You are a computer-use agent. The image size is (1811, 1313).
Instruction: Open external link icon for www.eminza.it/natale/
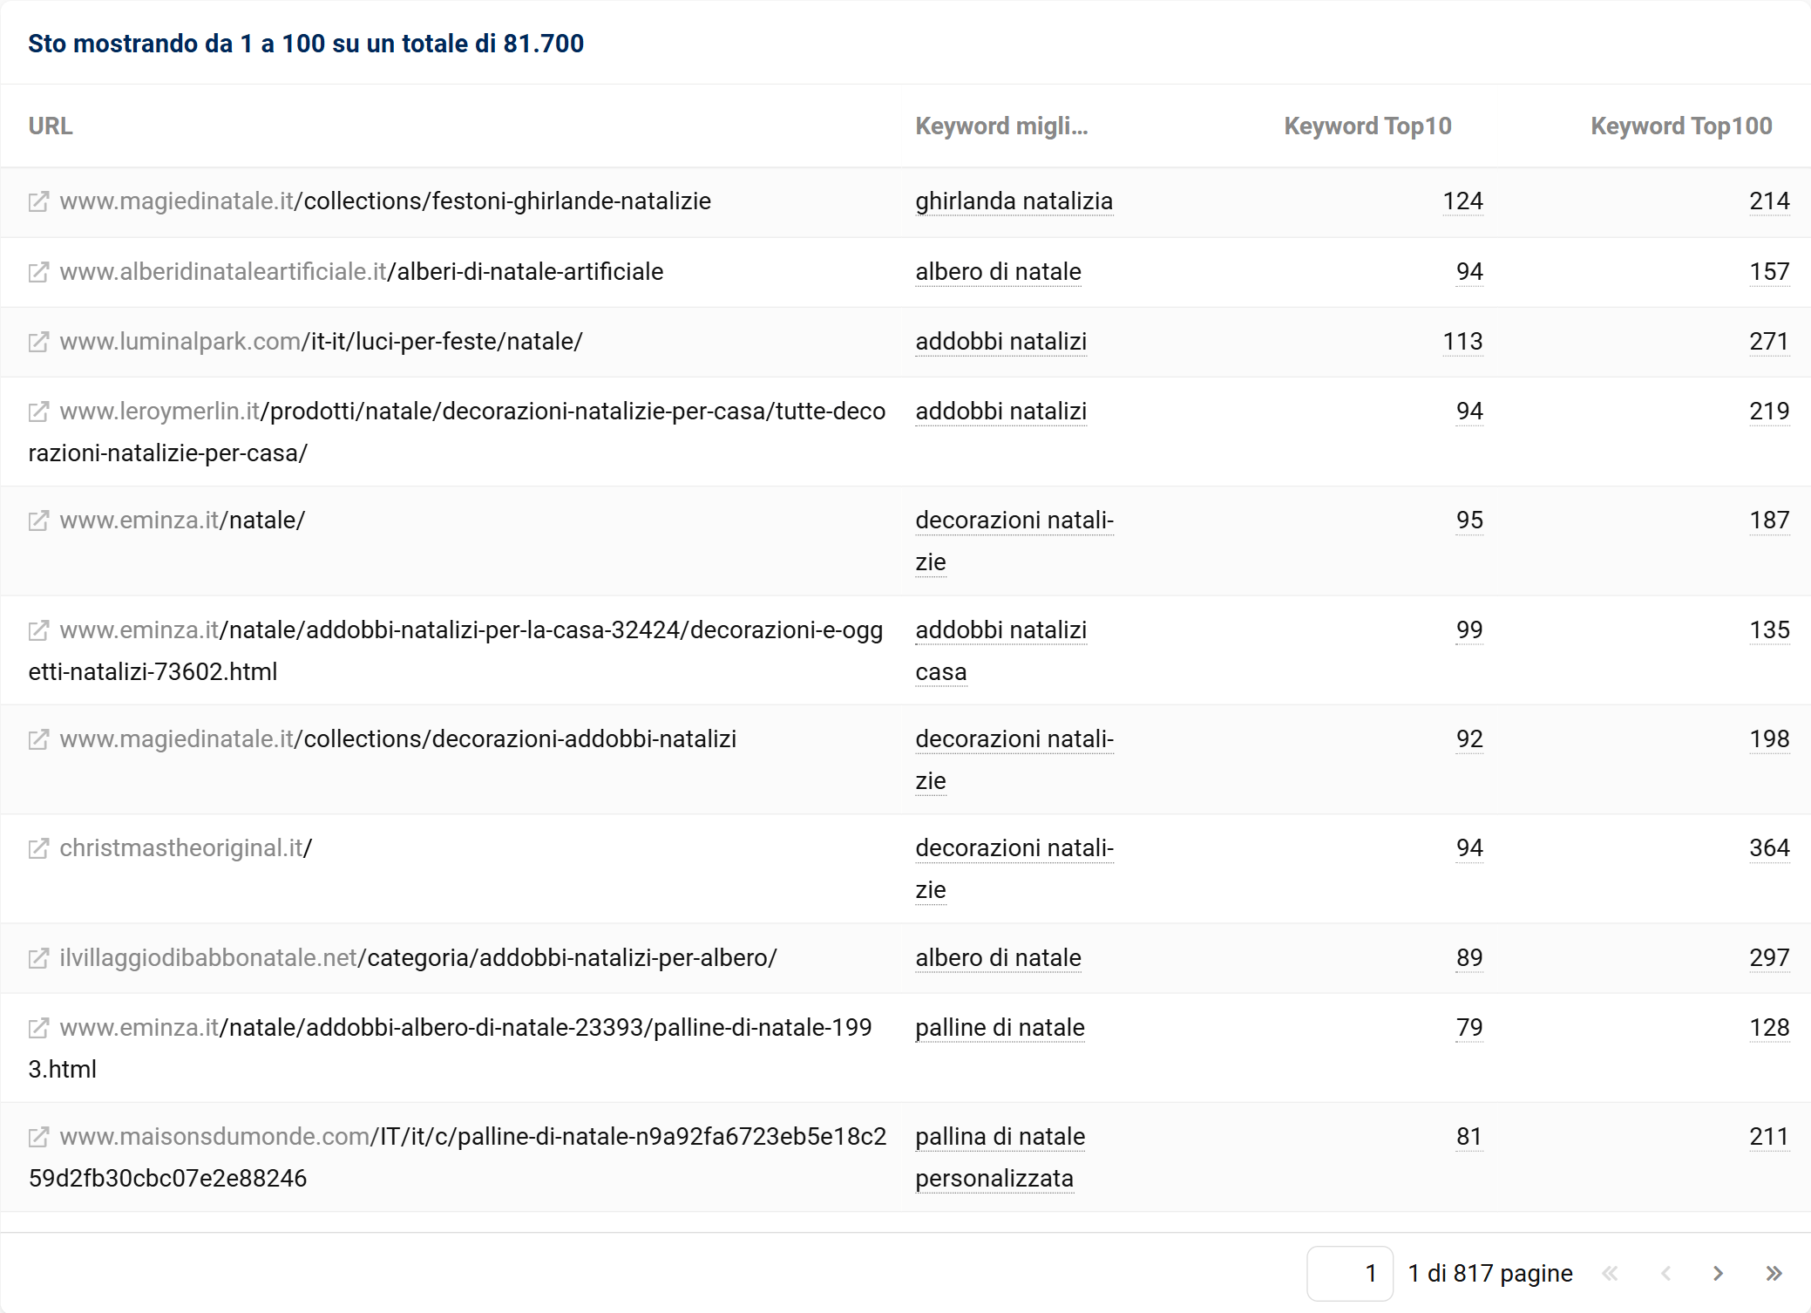38,521
